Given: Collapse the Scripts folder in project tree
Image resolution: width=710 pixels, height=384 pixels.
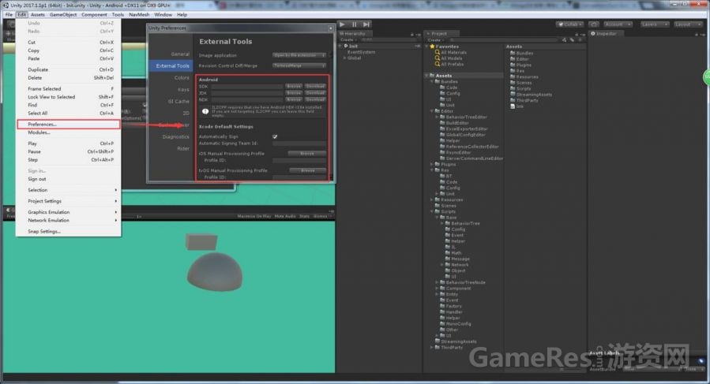Looking at the screenshot, I should click(x=432, y=211).
